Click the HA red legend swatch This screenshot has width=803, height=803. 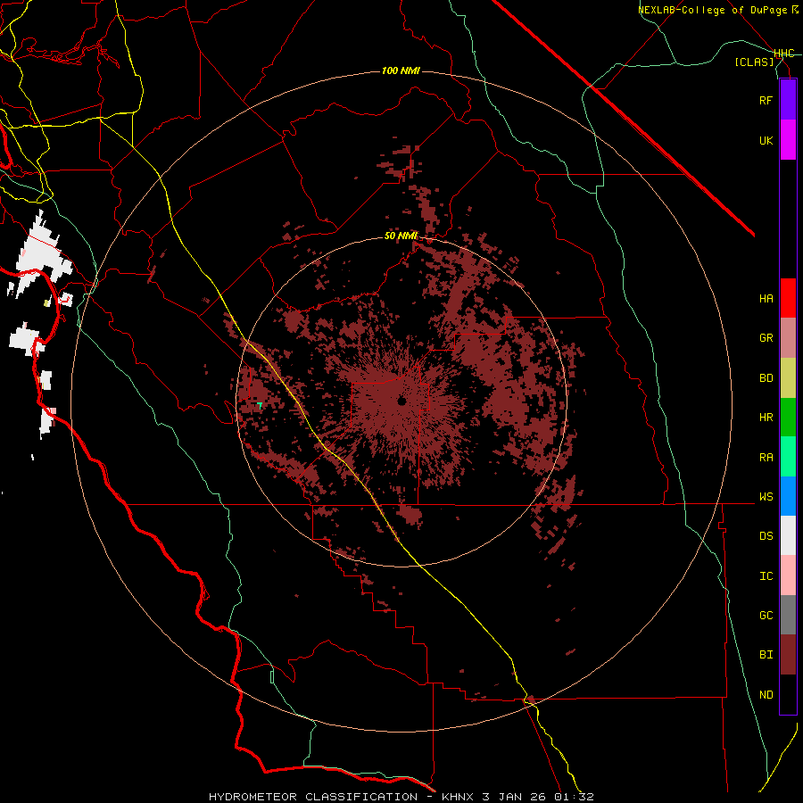(788, 298)
